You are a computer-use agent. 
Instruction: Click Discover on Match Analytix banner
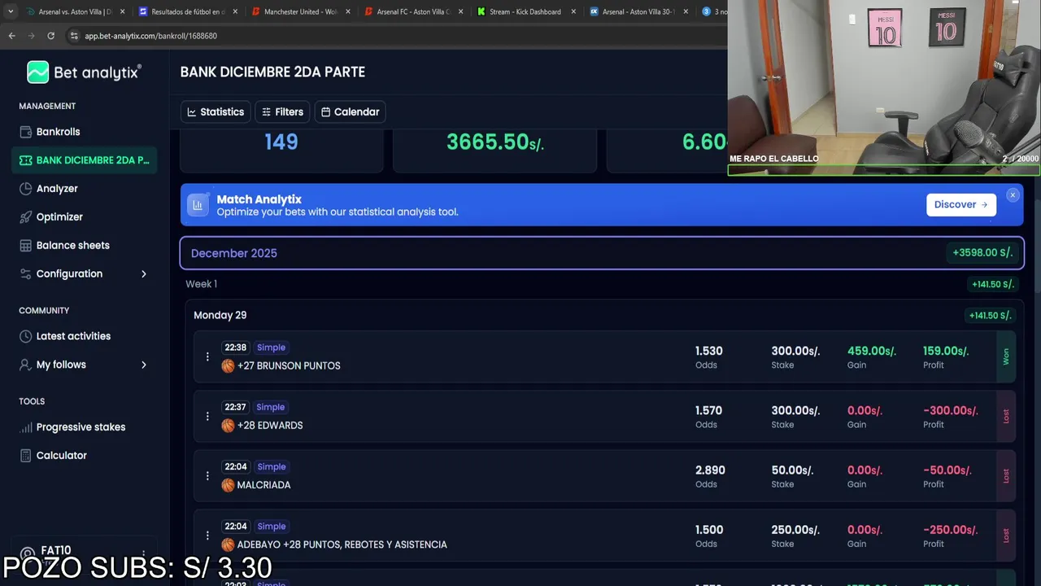click(961, 205)
